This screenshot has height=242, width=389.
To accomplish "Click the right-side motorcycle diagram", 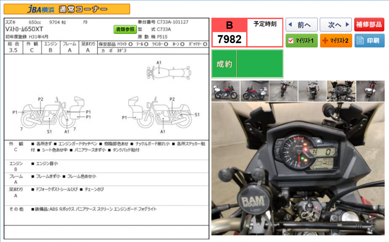I will click(159, 113).
